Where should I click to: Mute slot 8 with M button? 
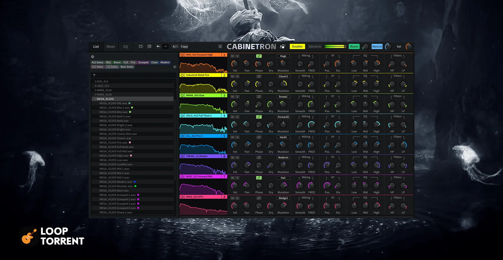click(232, 198)
